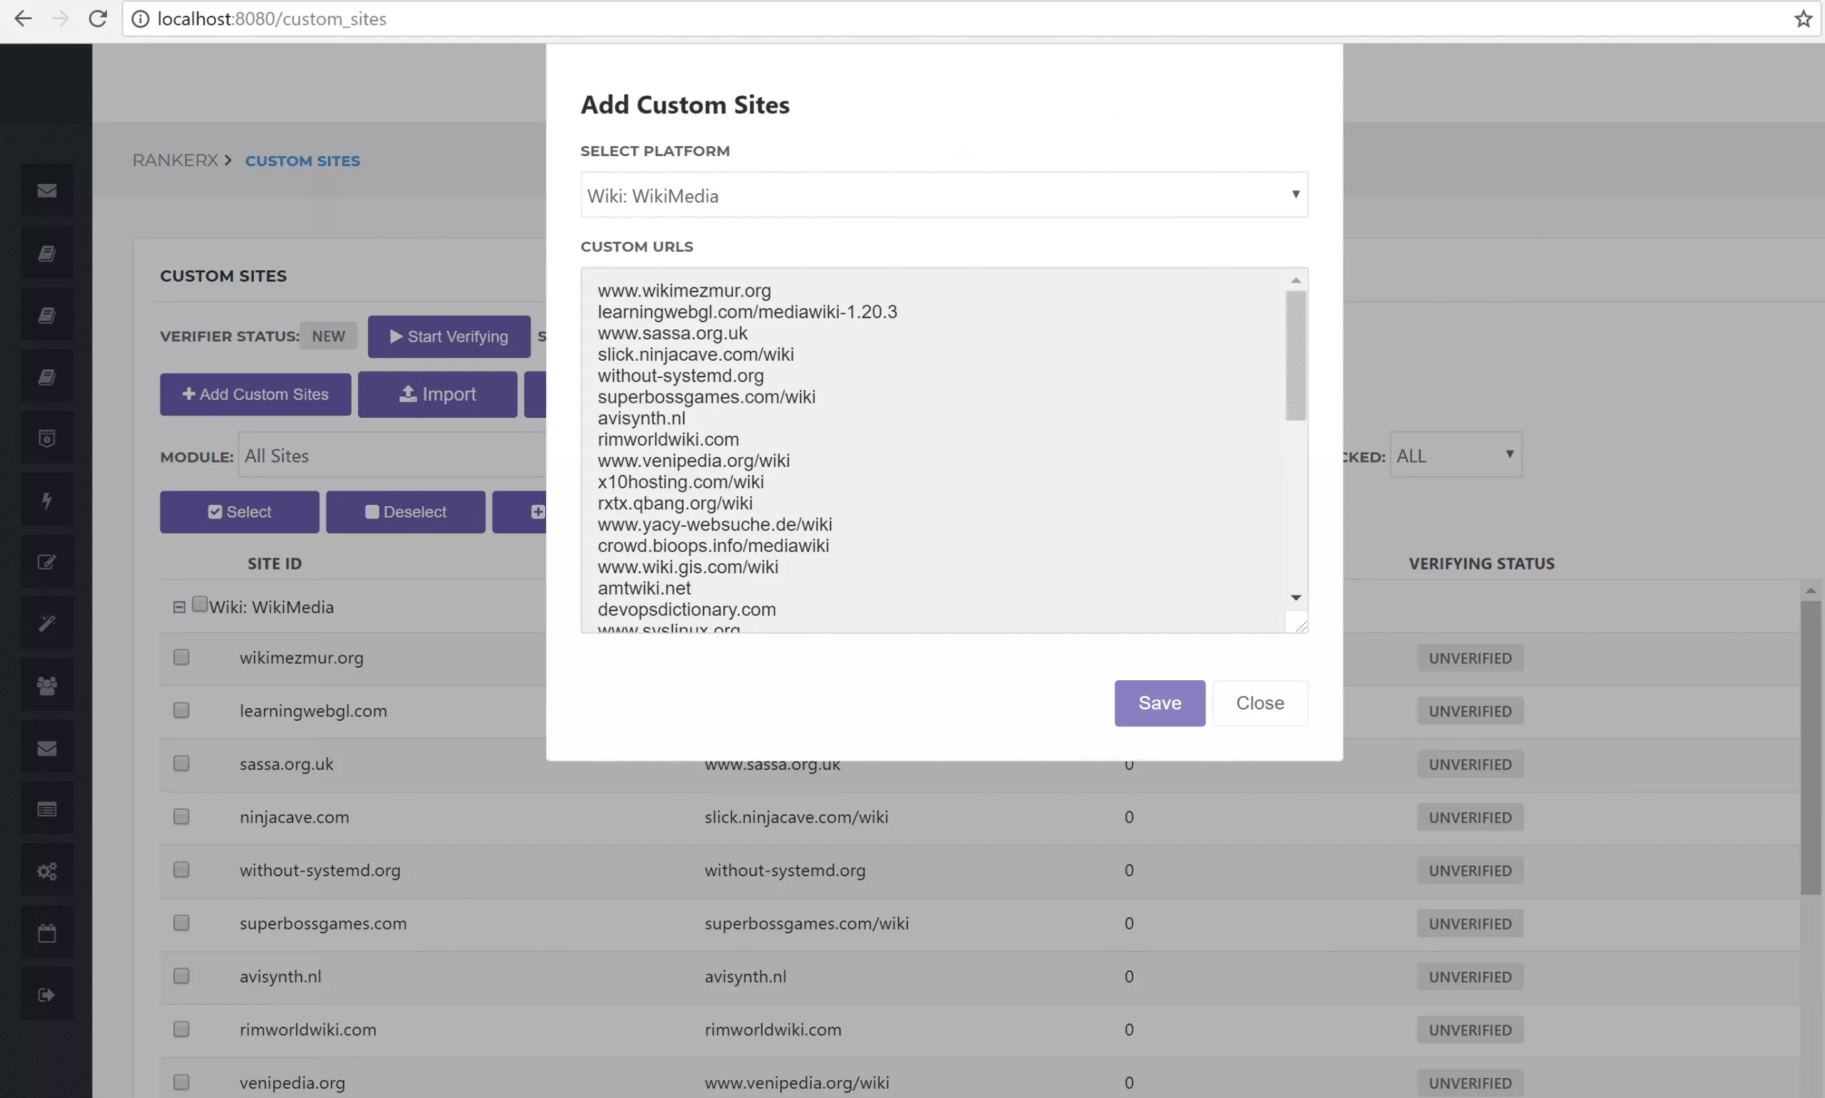The width and height of the screenshot is (1825, 1098).
Task: Open the Mail sidebar icon
Action: (x=46, y=190)
